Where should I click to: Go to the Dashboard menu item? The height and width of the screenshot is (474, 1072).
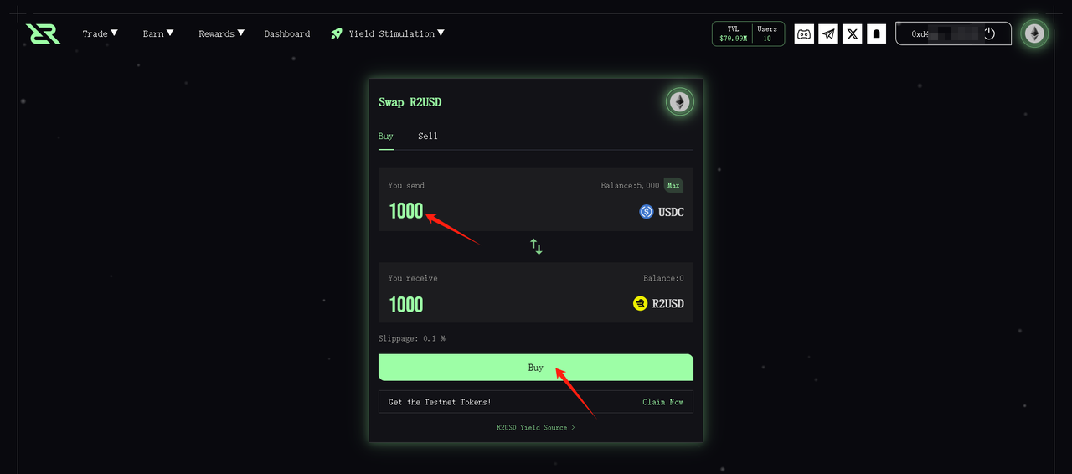pos(287,33)
